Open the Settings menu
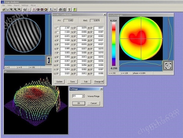Viewport: 183px width, 138px height. click(x=25, y=5)
